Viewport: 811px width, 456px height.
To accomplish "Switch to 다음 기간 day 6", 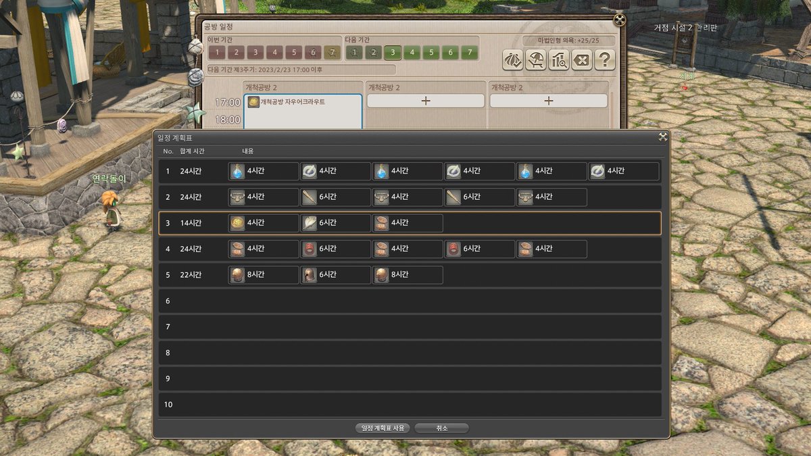I will 451,53.
